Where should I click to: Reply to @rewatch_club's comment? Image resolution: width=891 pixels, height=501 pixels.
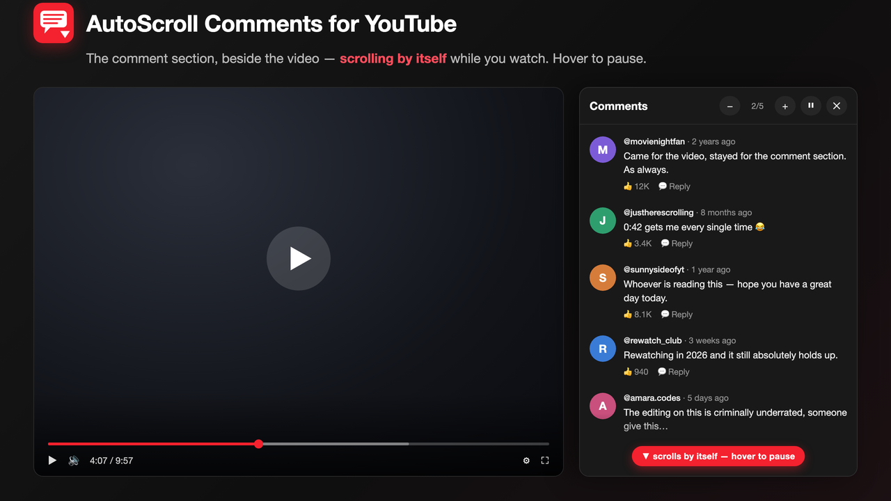pos(674,372)
